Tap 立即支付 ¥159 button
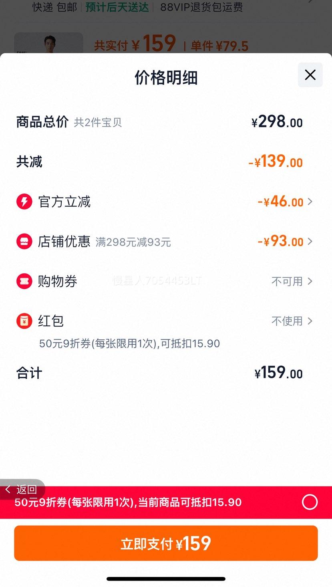332x587 pixels. coord(166,543)
